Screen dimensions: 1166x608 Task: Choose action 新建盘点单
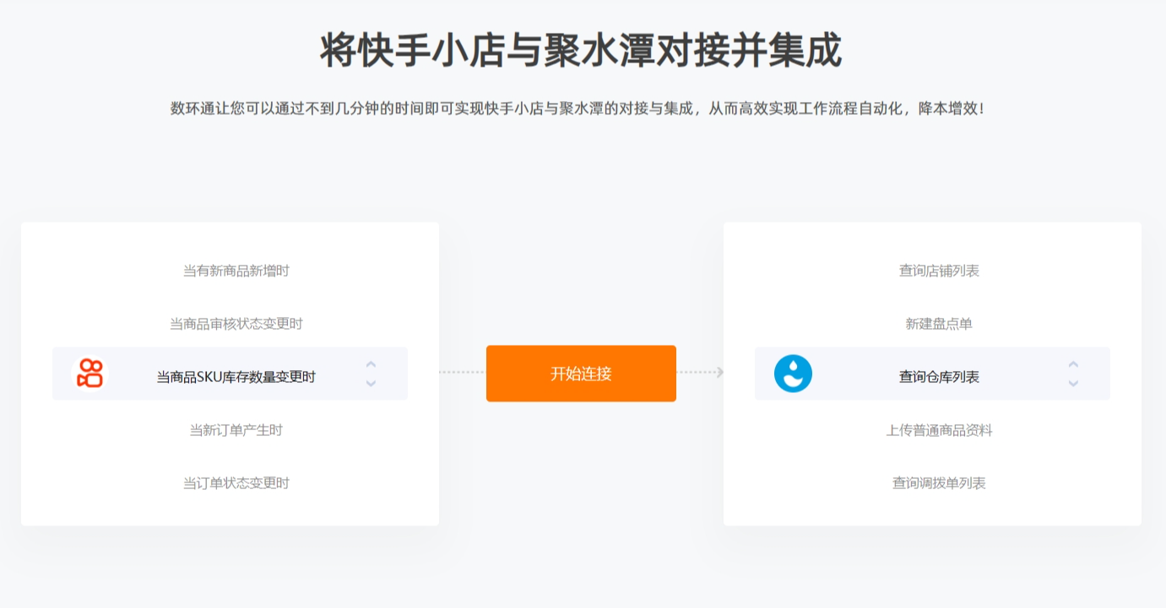pyautogui.click(x=939, y=324)
